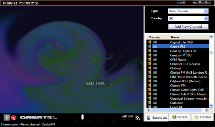The image size is (215, 127).
Task: Click the radio icon beside CenturyFM 106
Action: (149, 55)
